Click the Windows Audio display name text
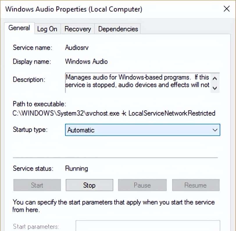This screenshot has width=236, height=231. [86, 62]
